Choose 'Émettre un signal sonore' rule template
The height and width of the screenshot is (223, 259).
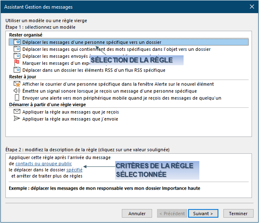tap(109, 91)
